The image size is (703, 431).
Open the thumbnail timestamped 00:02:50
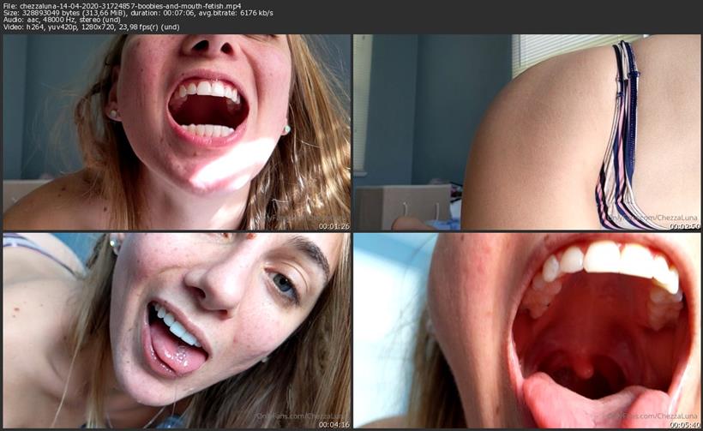pyautogui.click(x=526, y=132)
